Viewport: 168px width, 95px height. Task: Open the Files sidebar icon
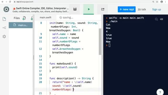(x=4, y=19)
